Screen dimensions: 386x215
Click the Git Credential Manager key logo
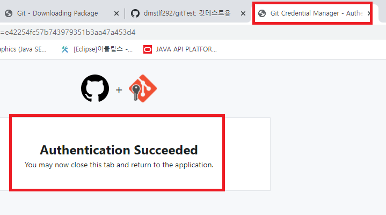click(142, 88)
